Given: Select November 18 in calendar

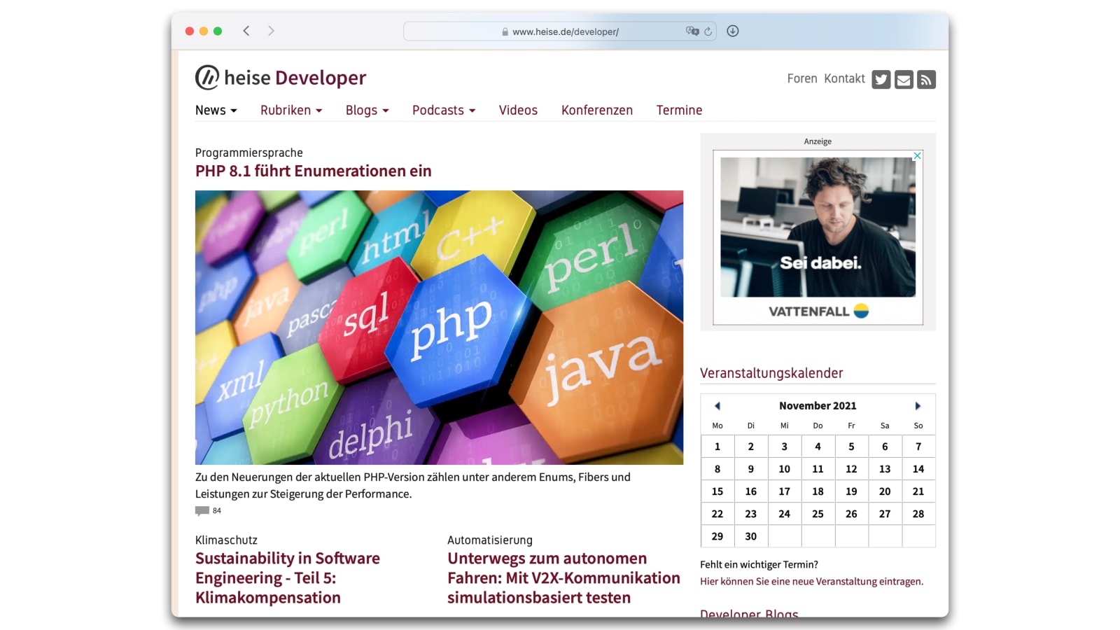Looking at the screenshot, I should 818,491.
